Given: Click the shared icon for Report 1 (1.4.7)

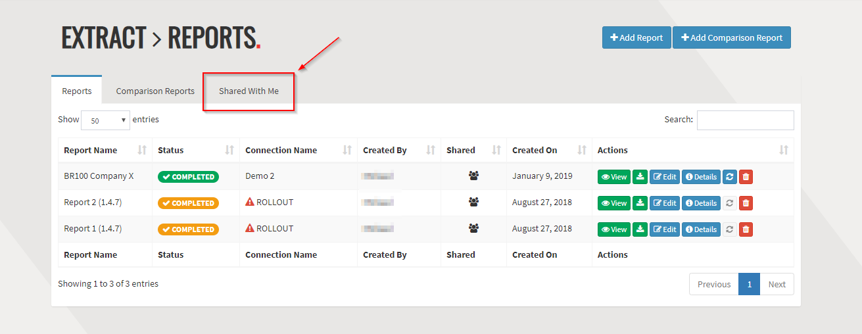Looking at the screenshot, I should 473,229.
